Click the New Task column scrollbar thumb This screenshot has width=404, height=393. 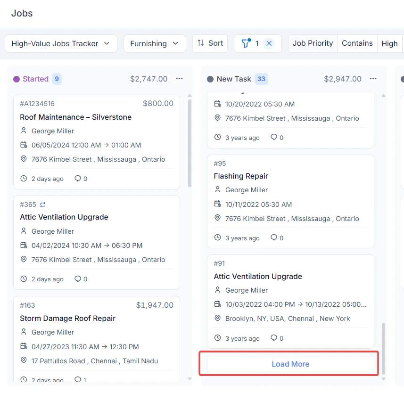383,348
